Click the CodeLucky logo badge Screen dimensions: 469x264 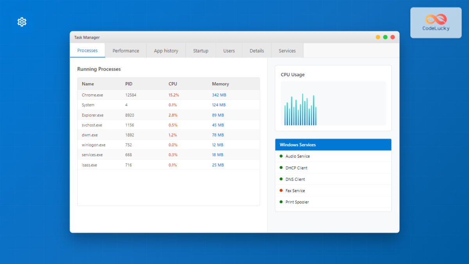coord(436,23)
